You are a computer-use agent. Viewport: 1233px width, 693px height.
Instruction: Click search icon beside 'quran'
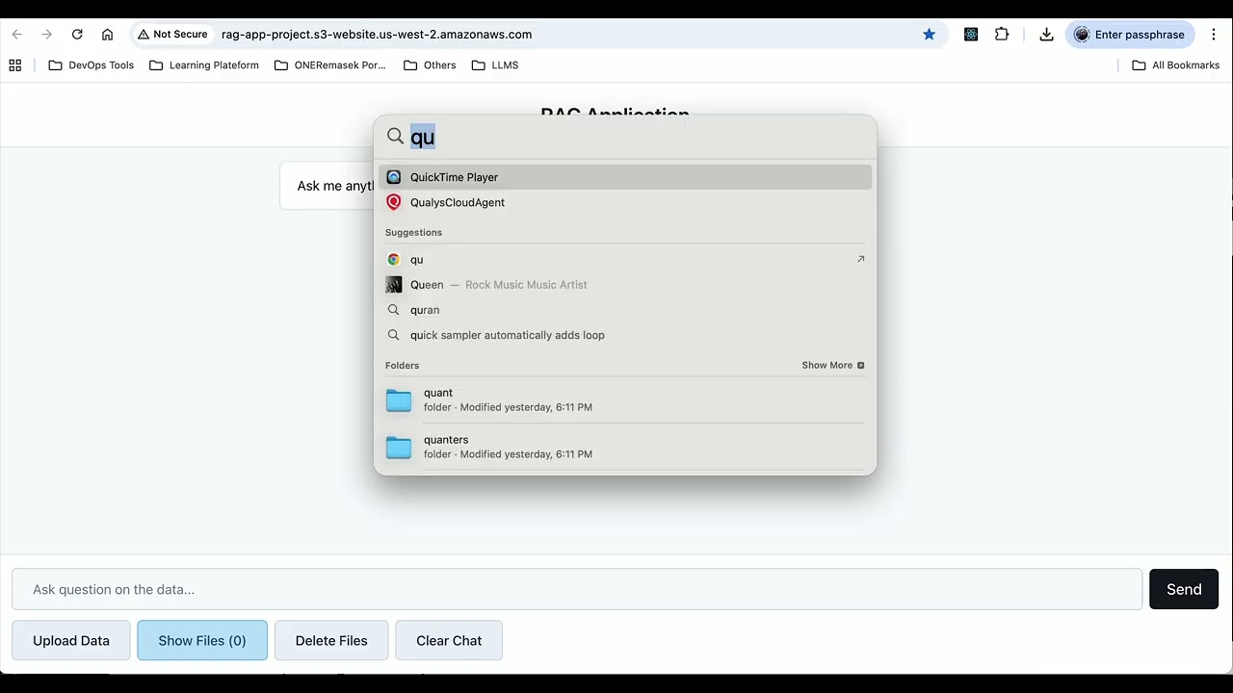(x=393, y=310)
